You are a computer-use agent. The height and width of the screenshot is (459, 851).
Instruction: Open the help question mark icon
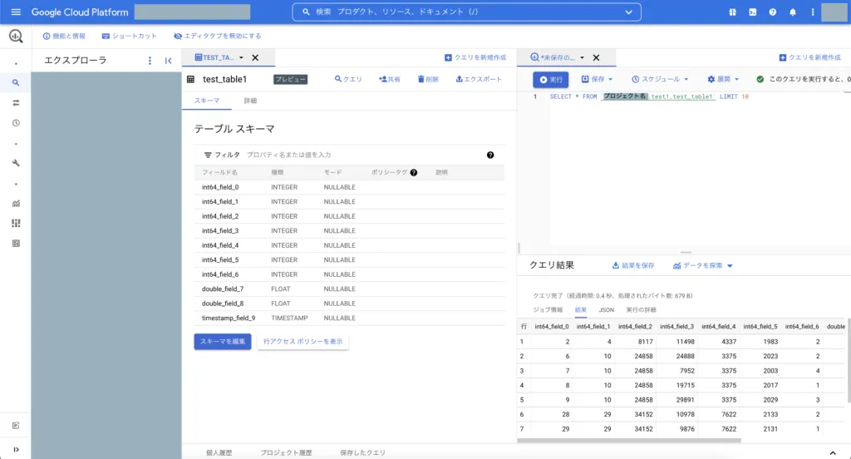(772, 12)
